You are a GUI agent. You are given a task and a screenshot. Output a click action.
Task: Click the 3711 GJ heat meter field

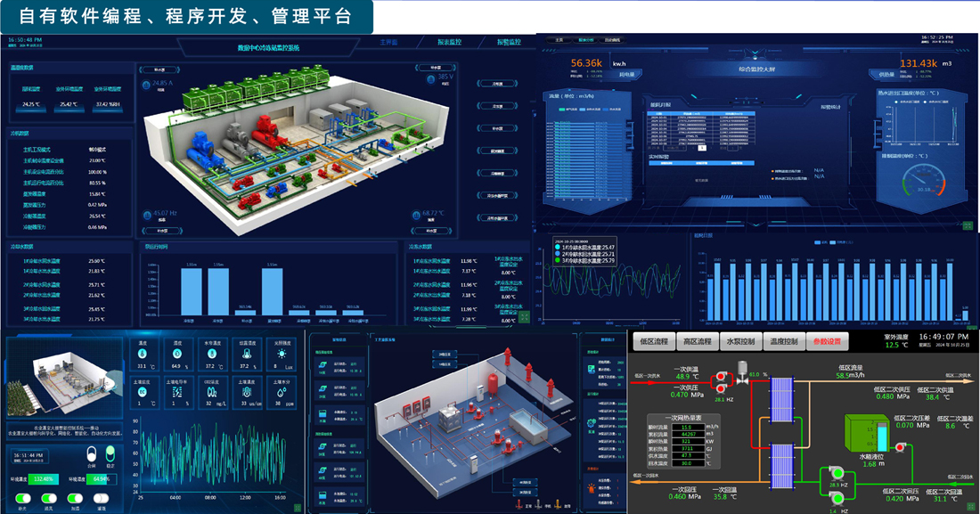(x=687, y=448)
